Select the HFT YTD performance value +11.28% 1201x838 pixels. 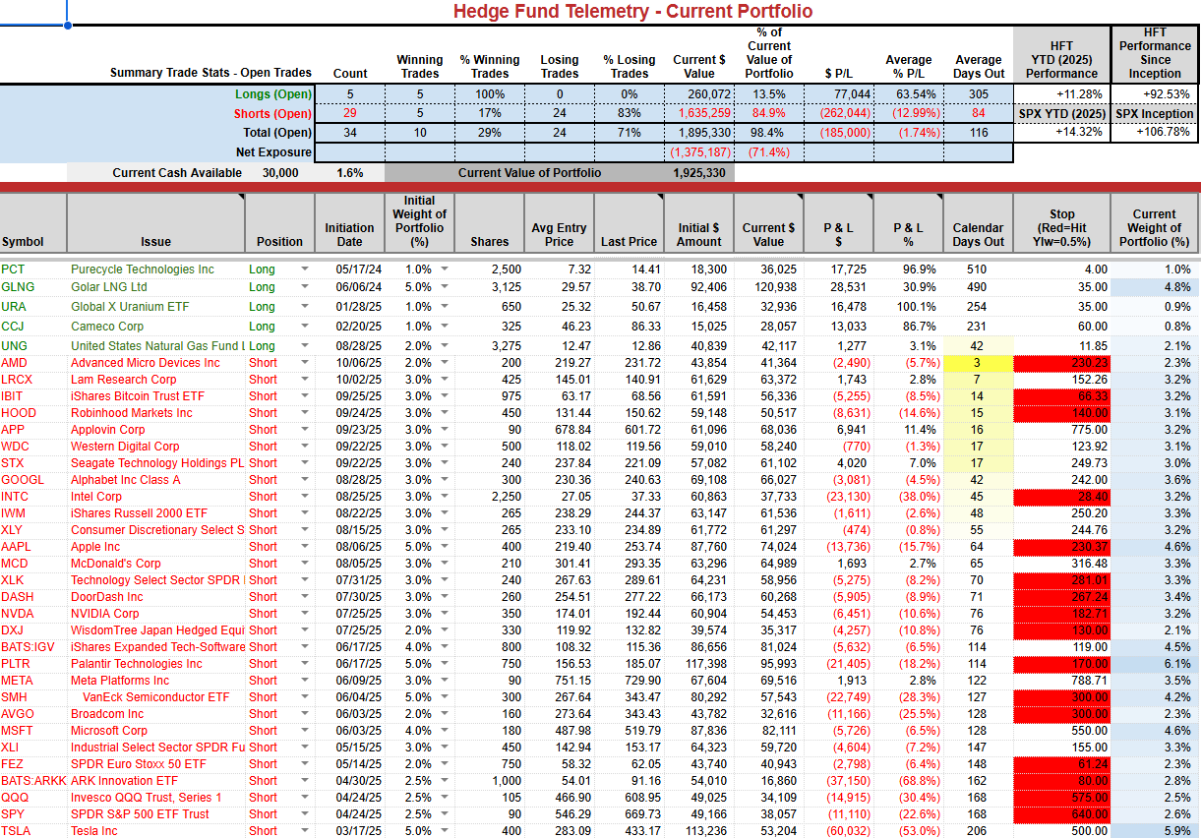pyautogui.click(x=1060, y=94)
